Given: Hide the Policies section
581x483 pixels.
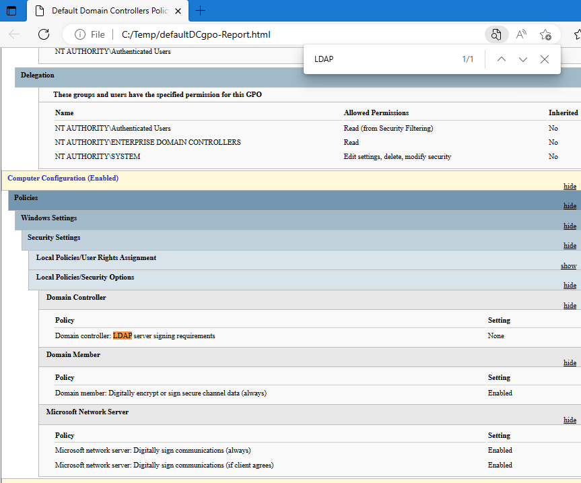Looking at the screenshot, I should (570, 205).
